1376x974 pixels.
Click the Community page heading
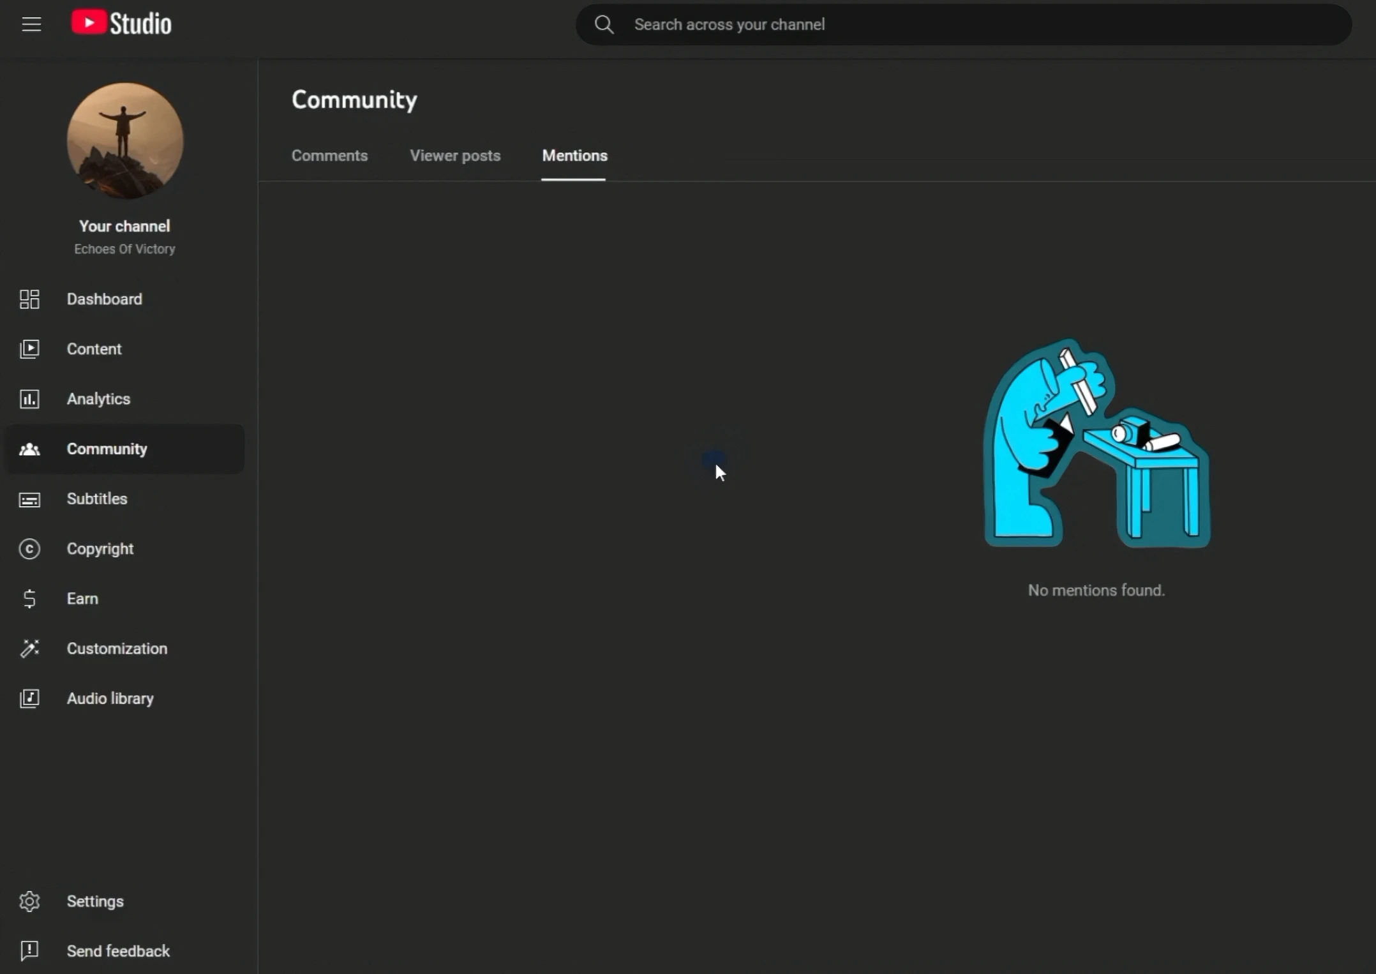click(354, 100)
